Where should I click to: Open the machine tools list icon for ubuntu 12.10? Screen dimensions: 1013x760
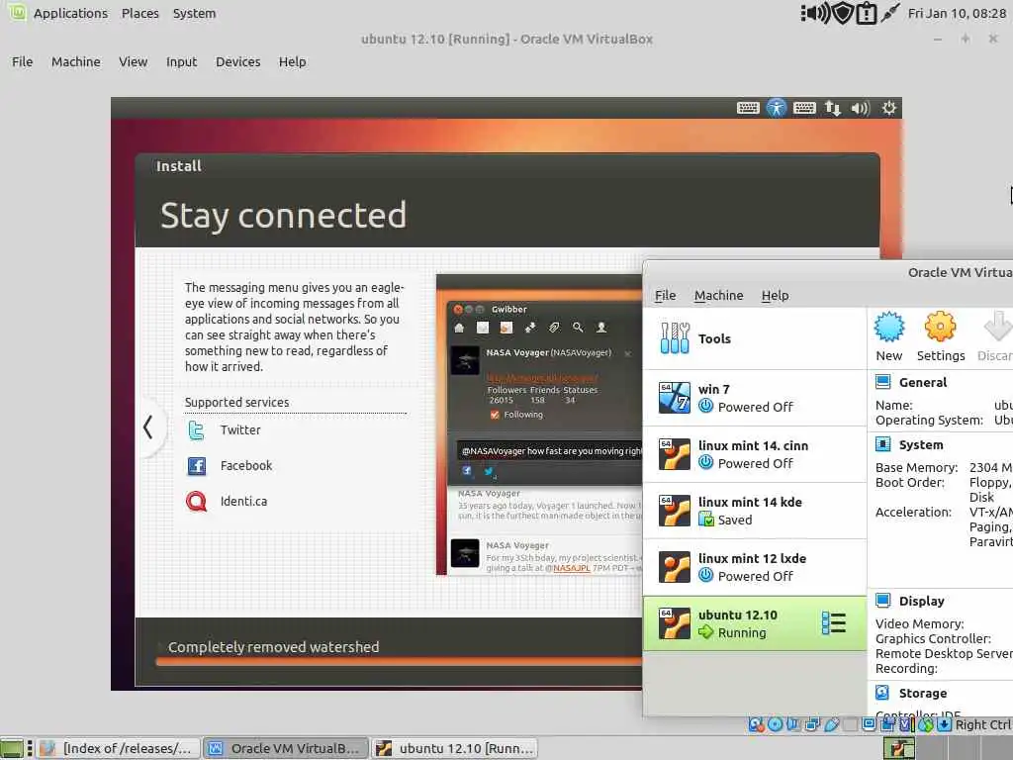[x=833, y=623]
